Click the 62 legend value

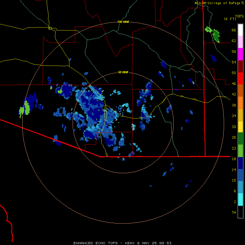click(234, 41)
